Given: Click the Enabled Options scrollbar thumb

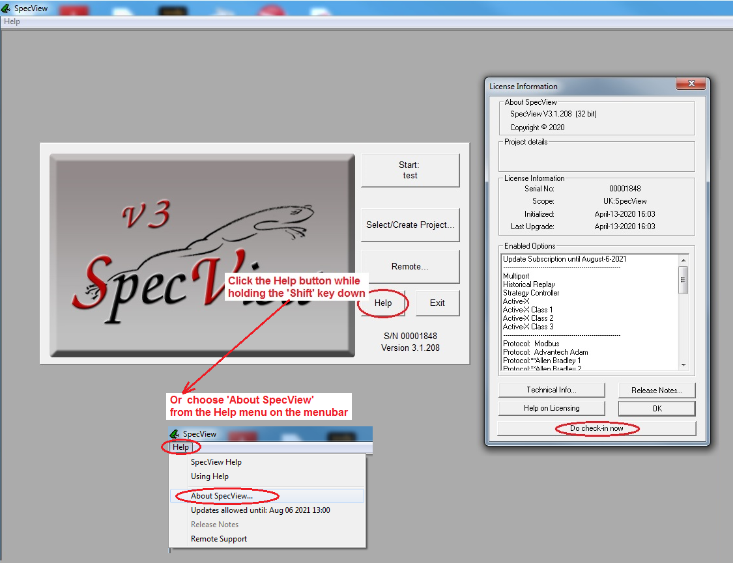Looking at the screenshot, I should click(683, 280).
